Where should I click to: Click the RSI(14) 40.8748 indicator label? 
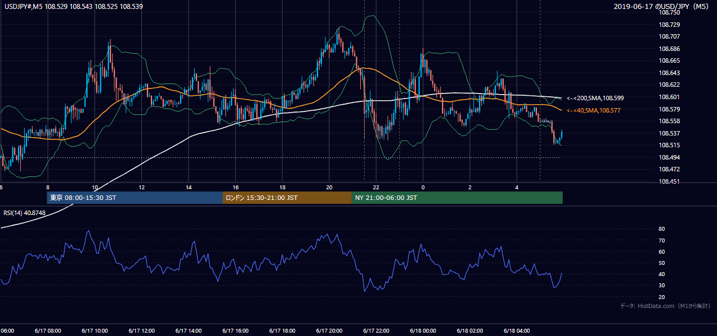(x=25, y=213)
